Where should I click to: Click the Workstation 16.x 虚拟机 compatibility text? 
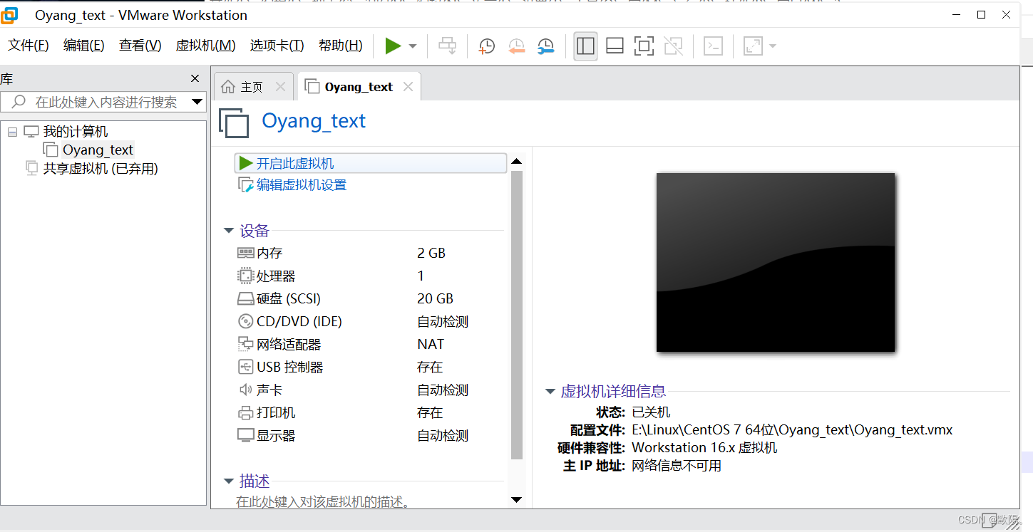coord(704,448)
